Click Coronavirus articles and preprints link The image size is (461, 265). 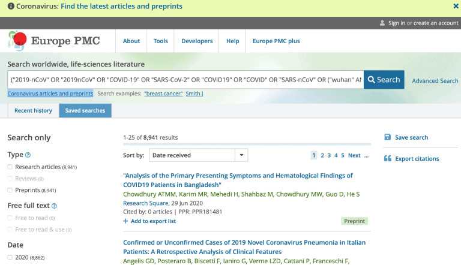50,94
